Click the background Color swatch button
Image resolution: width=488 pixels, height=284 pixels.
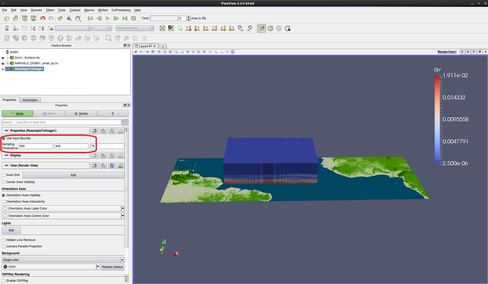point(49,267)
